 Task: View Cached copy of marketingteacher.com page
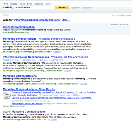pyautogui.click(x=83, y=84)
